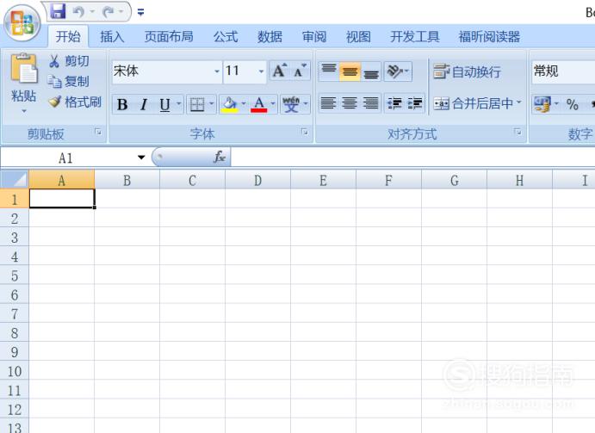Open Insert Function with fx button
Viewport: 595px width, 433px height.
pyautogui.click(x=220, y=157)
